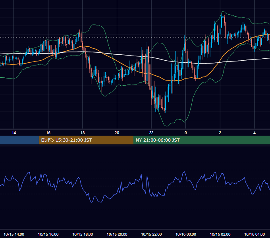Click the NY 21:00-06:00 JST session bar
Image resolution: width=270 pixels, height=238 pixels.
pos(202,140)
